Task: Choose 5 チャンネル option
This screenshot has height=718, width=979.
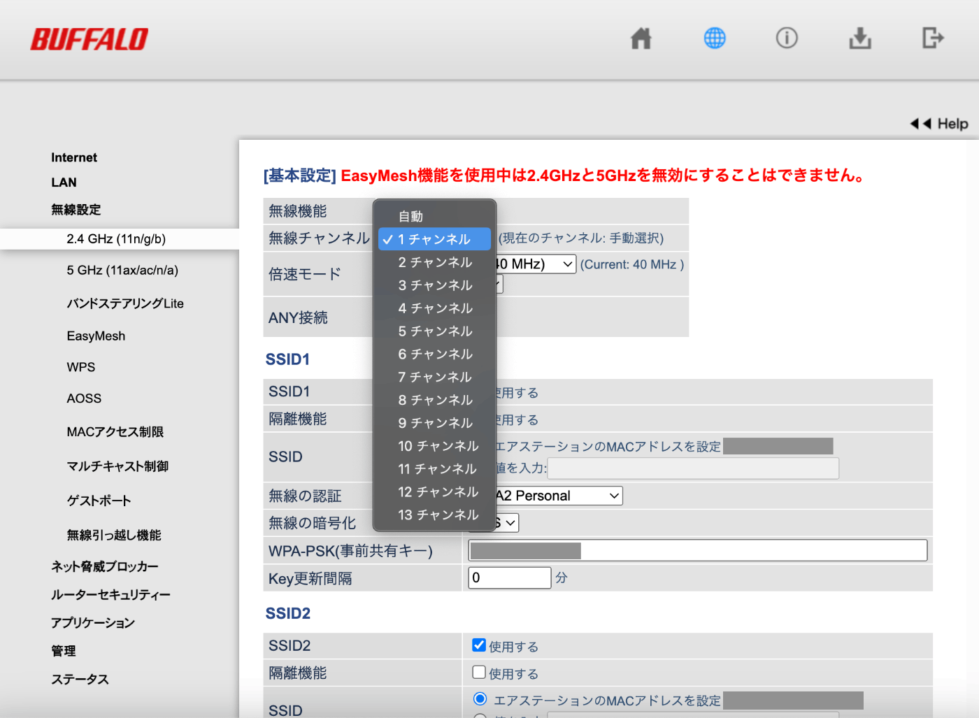Action: (434, 331)
